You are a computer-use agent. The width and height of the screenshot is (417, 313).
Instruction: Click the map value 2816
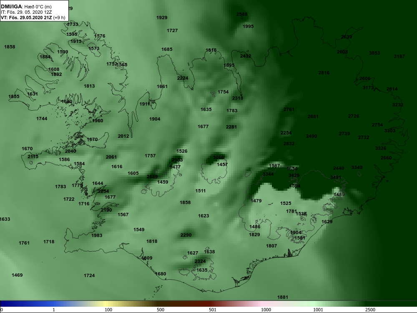pyautogui.click(x=324, y=73)
